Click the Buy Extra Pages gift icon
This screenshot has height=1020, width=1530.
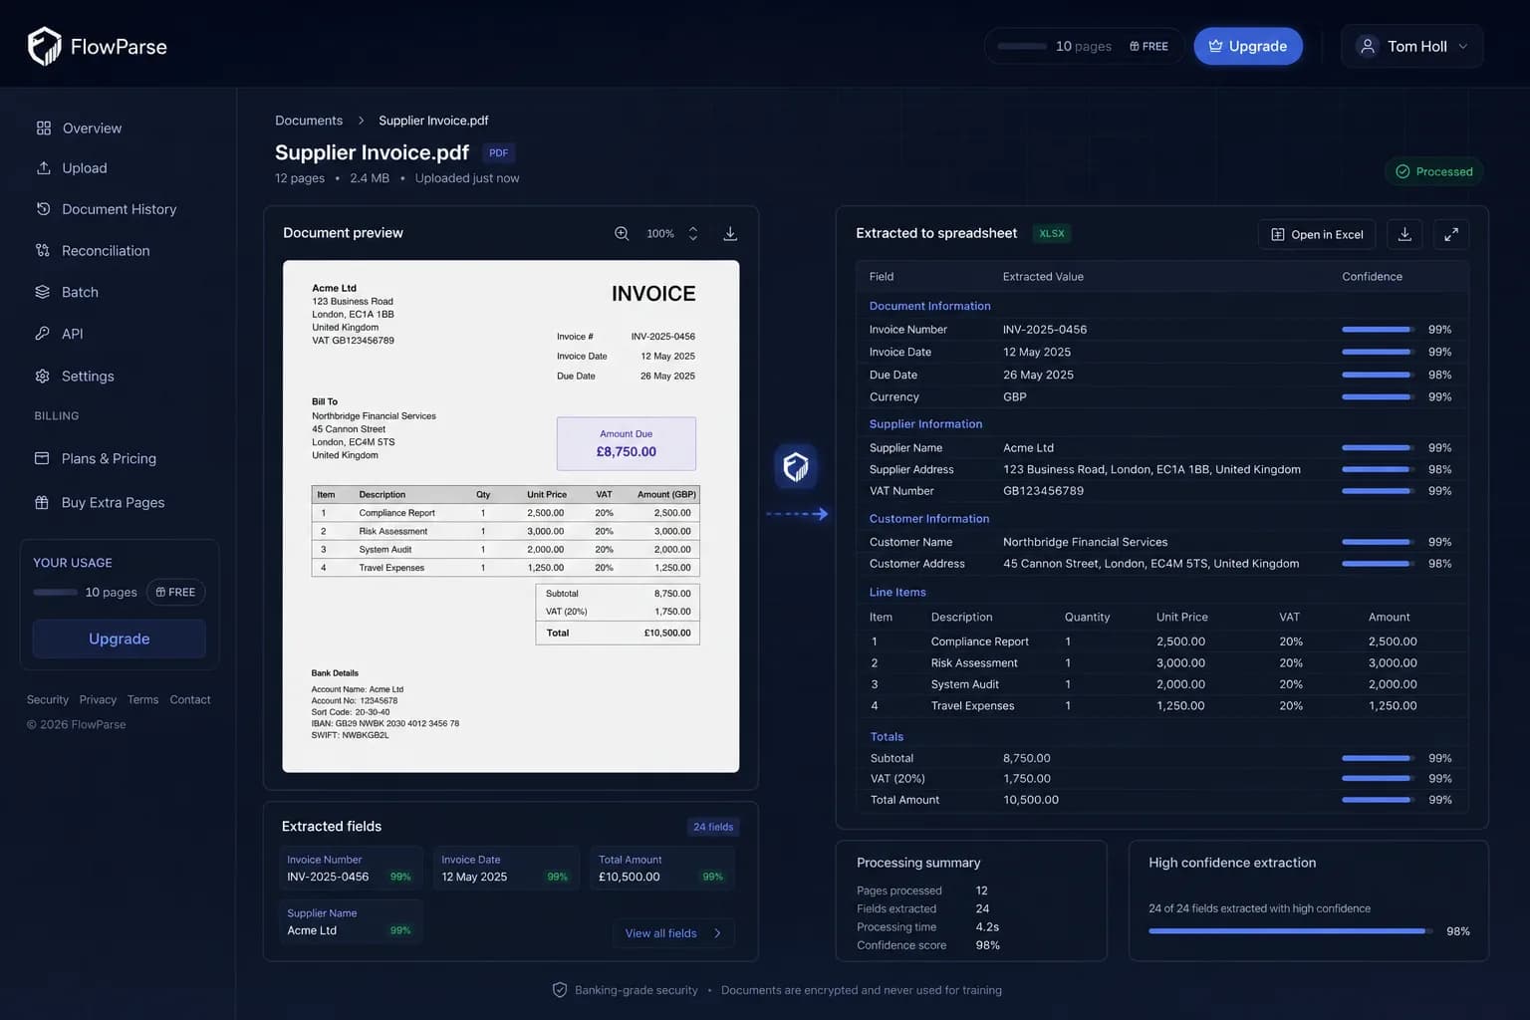[42, 502]
